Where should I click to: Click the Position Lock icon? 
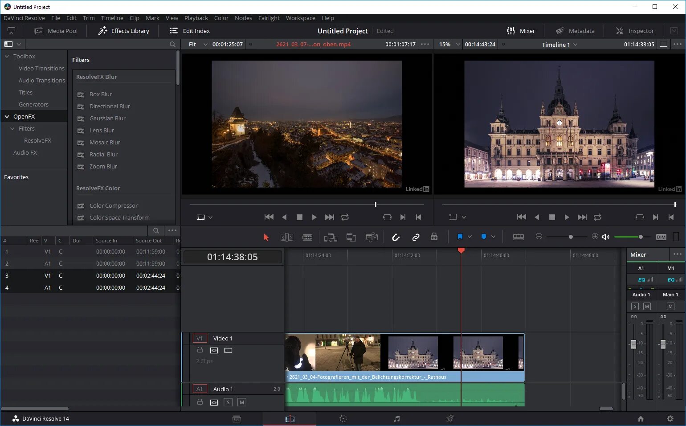(x=434, y=237)
